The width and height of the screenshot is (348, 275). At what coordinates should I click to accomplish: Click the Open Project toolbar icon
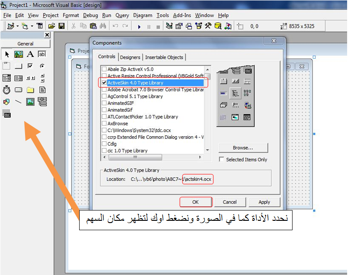tap(51, 26)
